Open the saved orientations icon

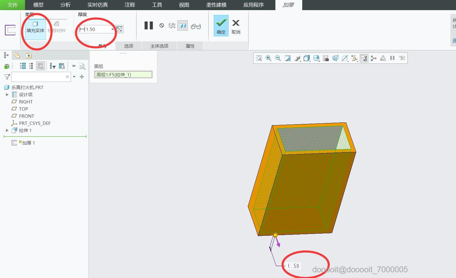pyautogui.click(x=316, y=58)
